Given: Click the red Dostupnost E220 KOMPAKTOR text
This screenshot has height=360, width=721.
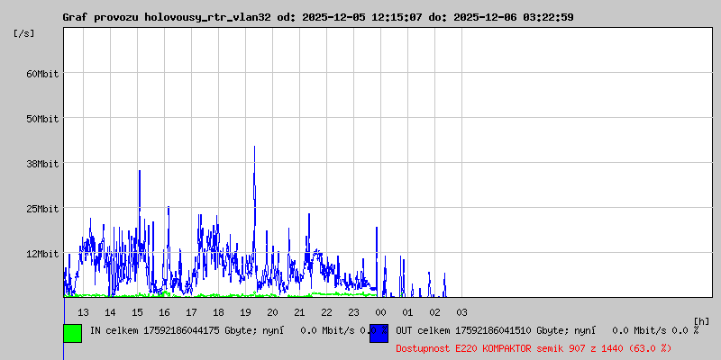Looking at the screenshot, I should point(534,347).
